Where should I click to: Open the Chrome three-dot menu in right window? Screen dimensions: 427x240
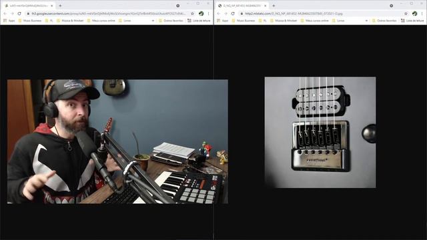pos(422,13)
